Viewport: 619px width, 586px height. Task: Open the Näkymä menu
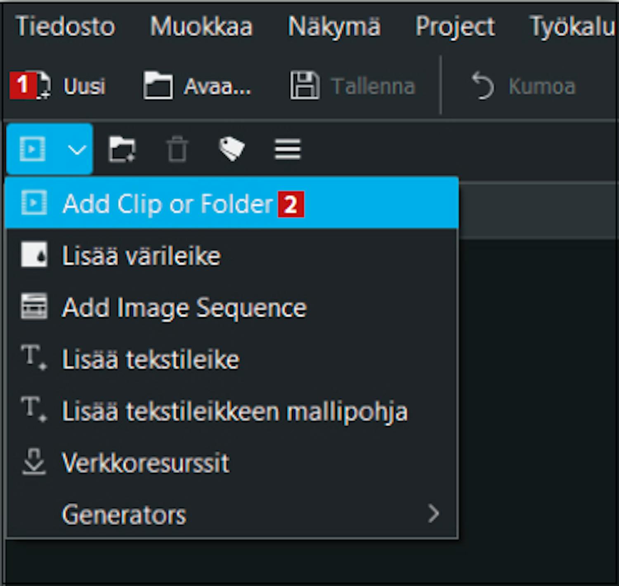334,27
